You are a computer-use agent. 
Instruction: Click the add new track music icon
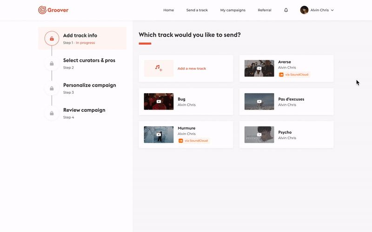pyautogui.click(x=159, y=69)
